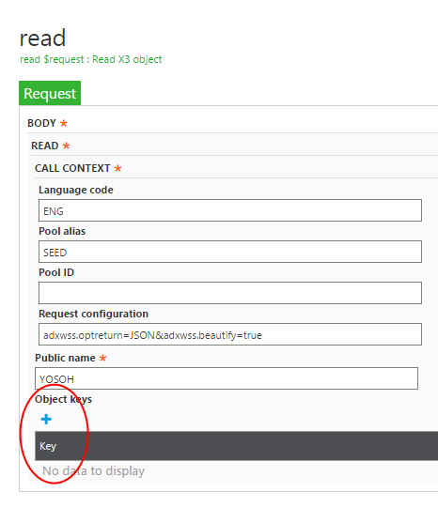Select the Pool ID label

pos(56,272)
